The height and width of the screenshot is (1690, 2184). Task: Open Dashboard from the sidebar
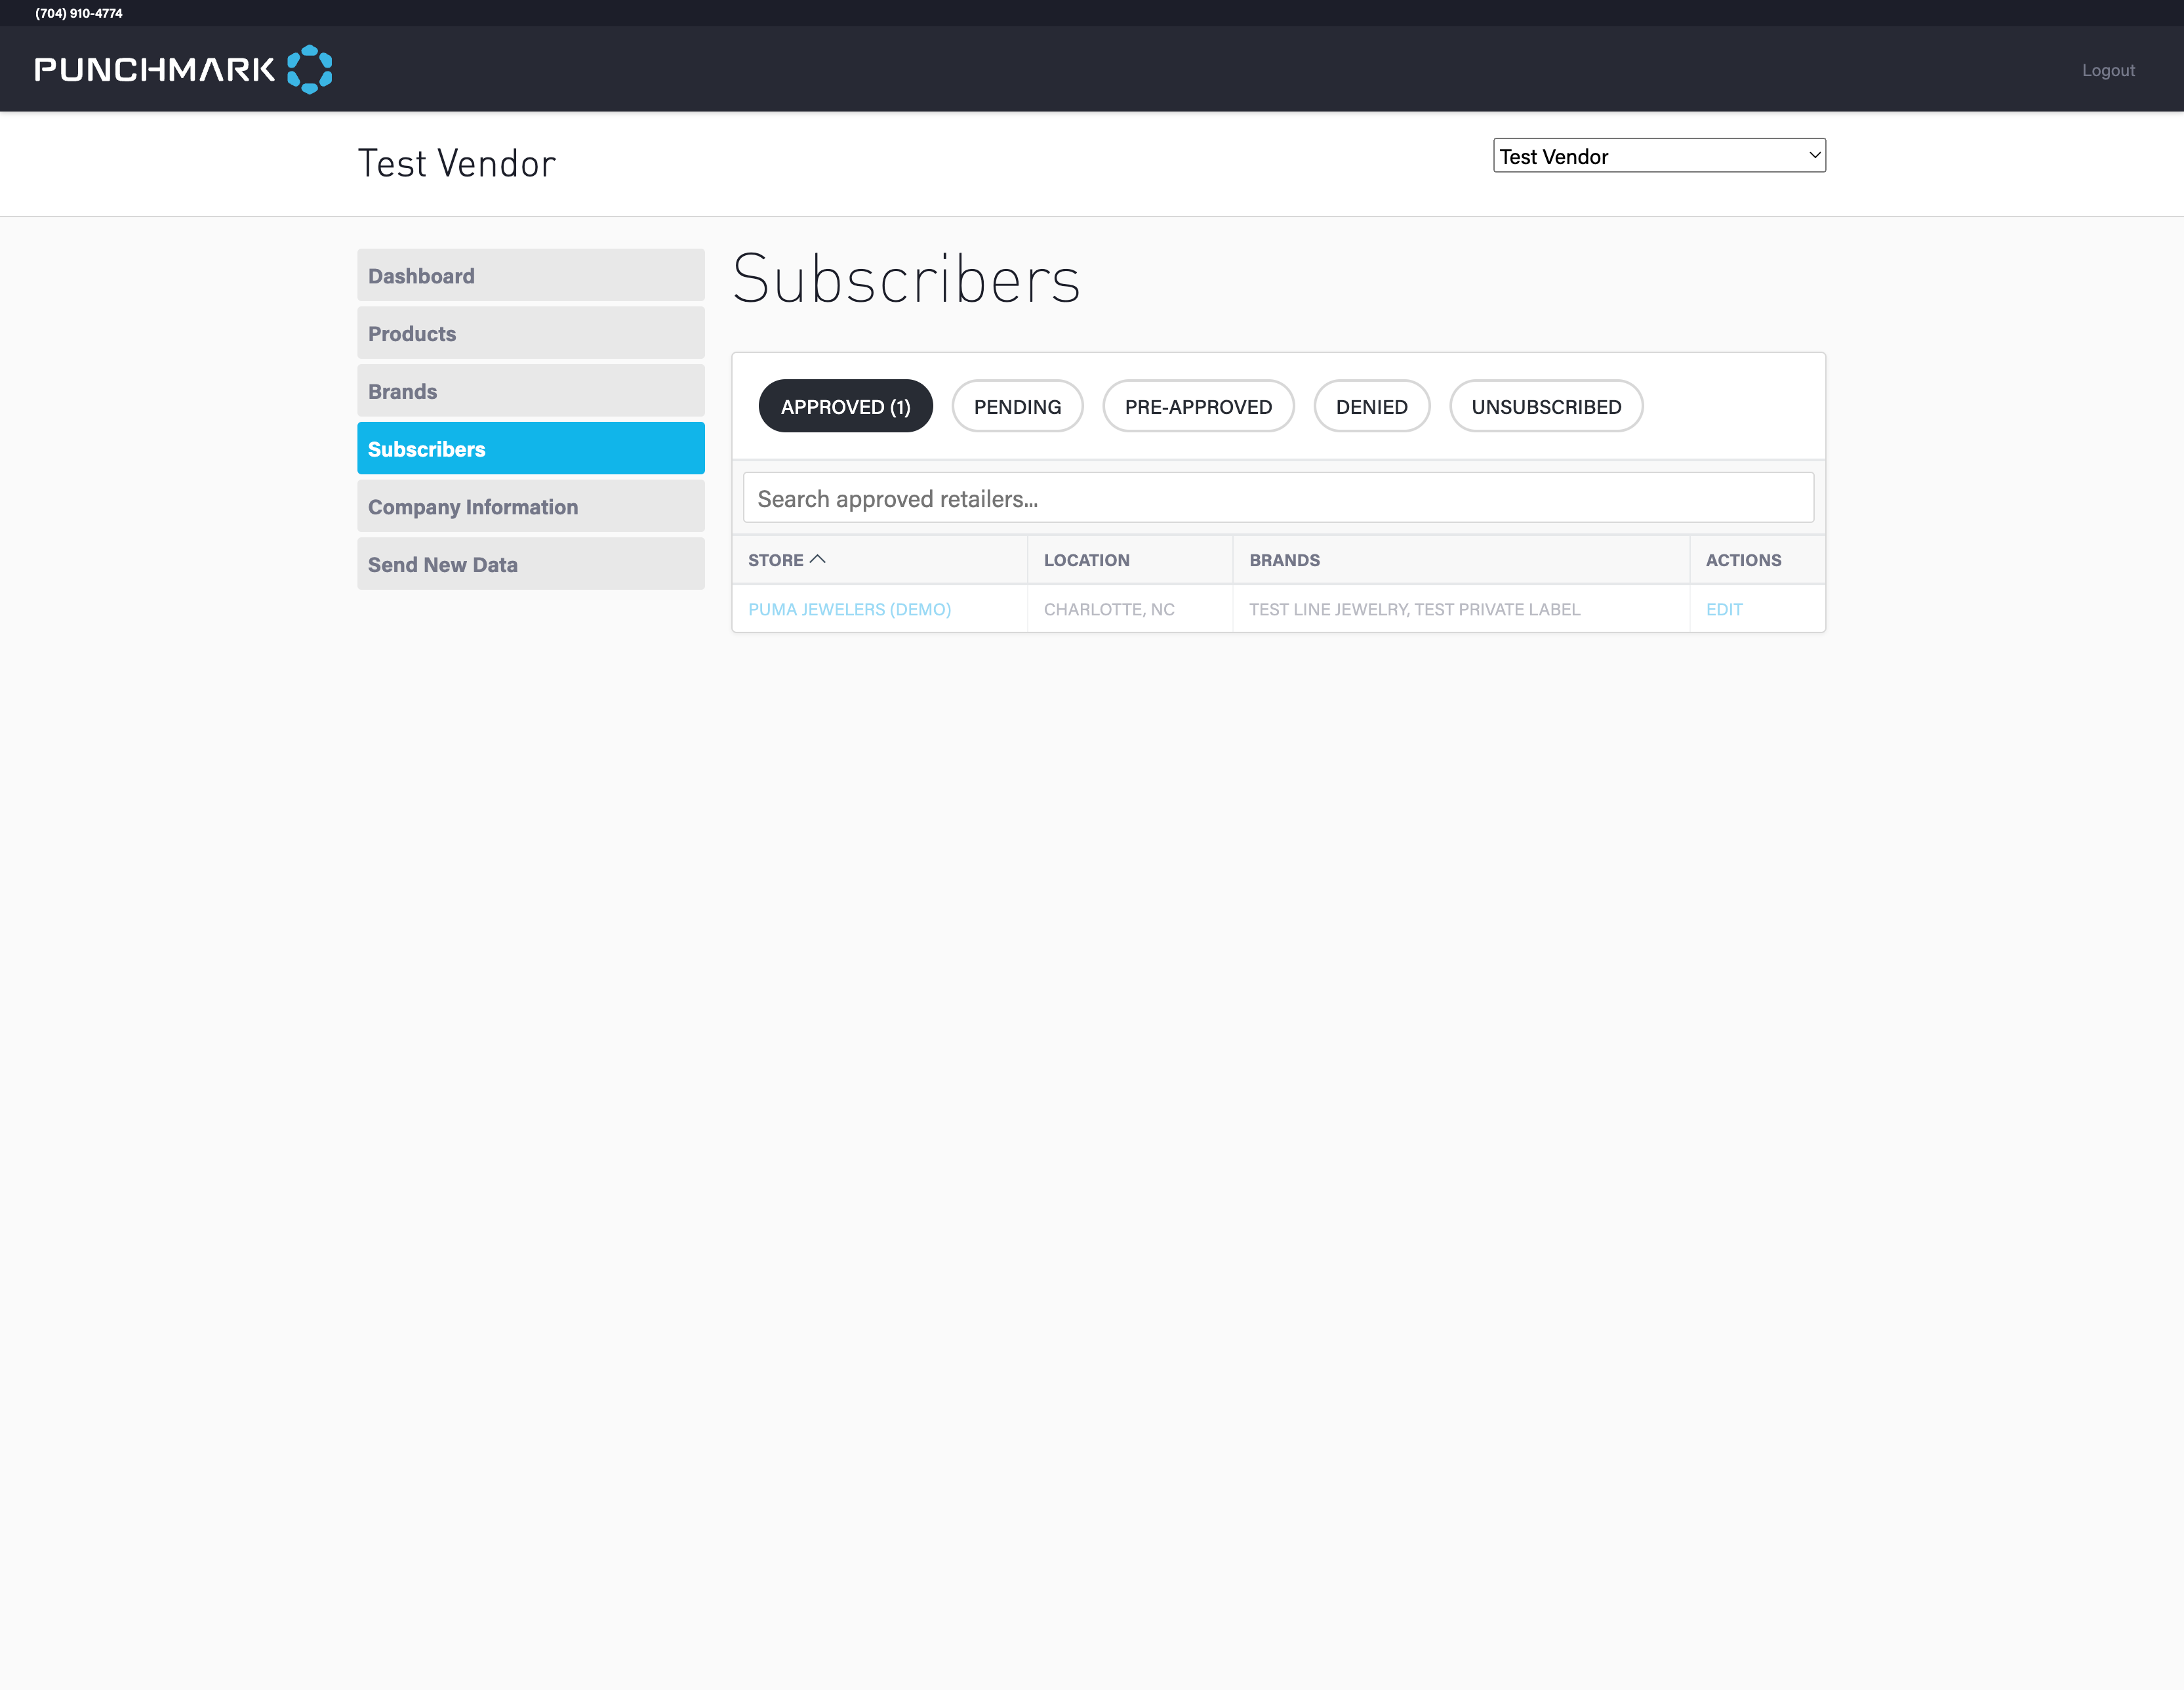[x=530, y=275]
